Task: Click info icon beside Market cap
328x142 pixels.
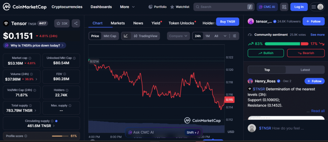Action: tap(30, 58)
